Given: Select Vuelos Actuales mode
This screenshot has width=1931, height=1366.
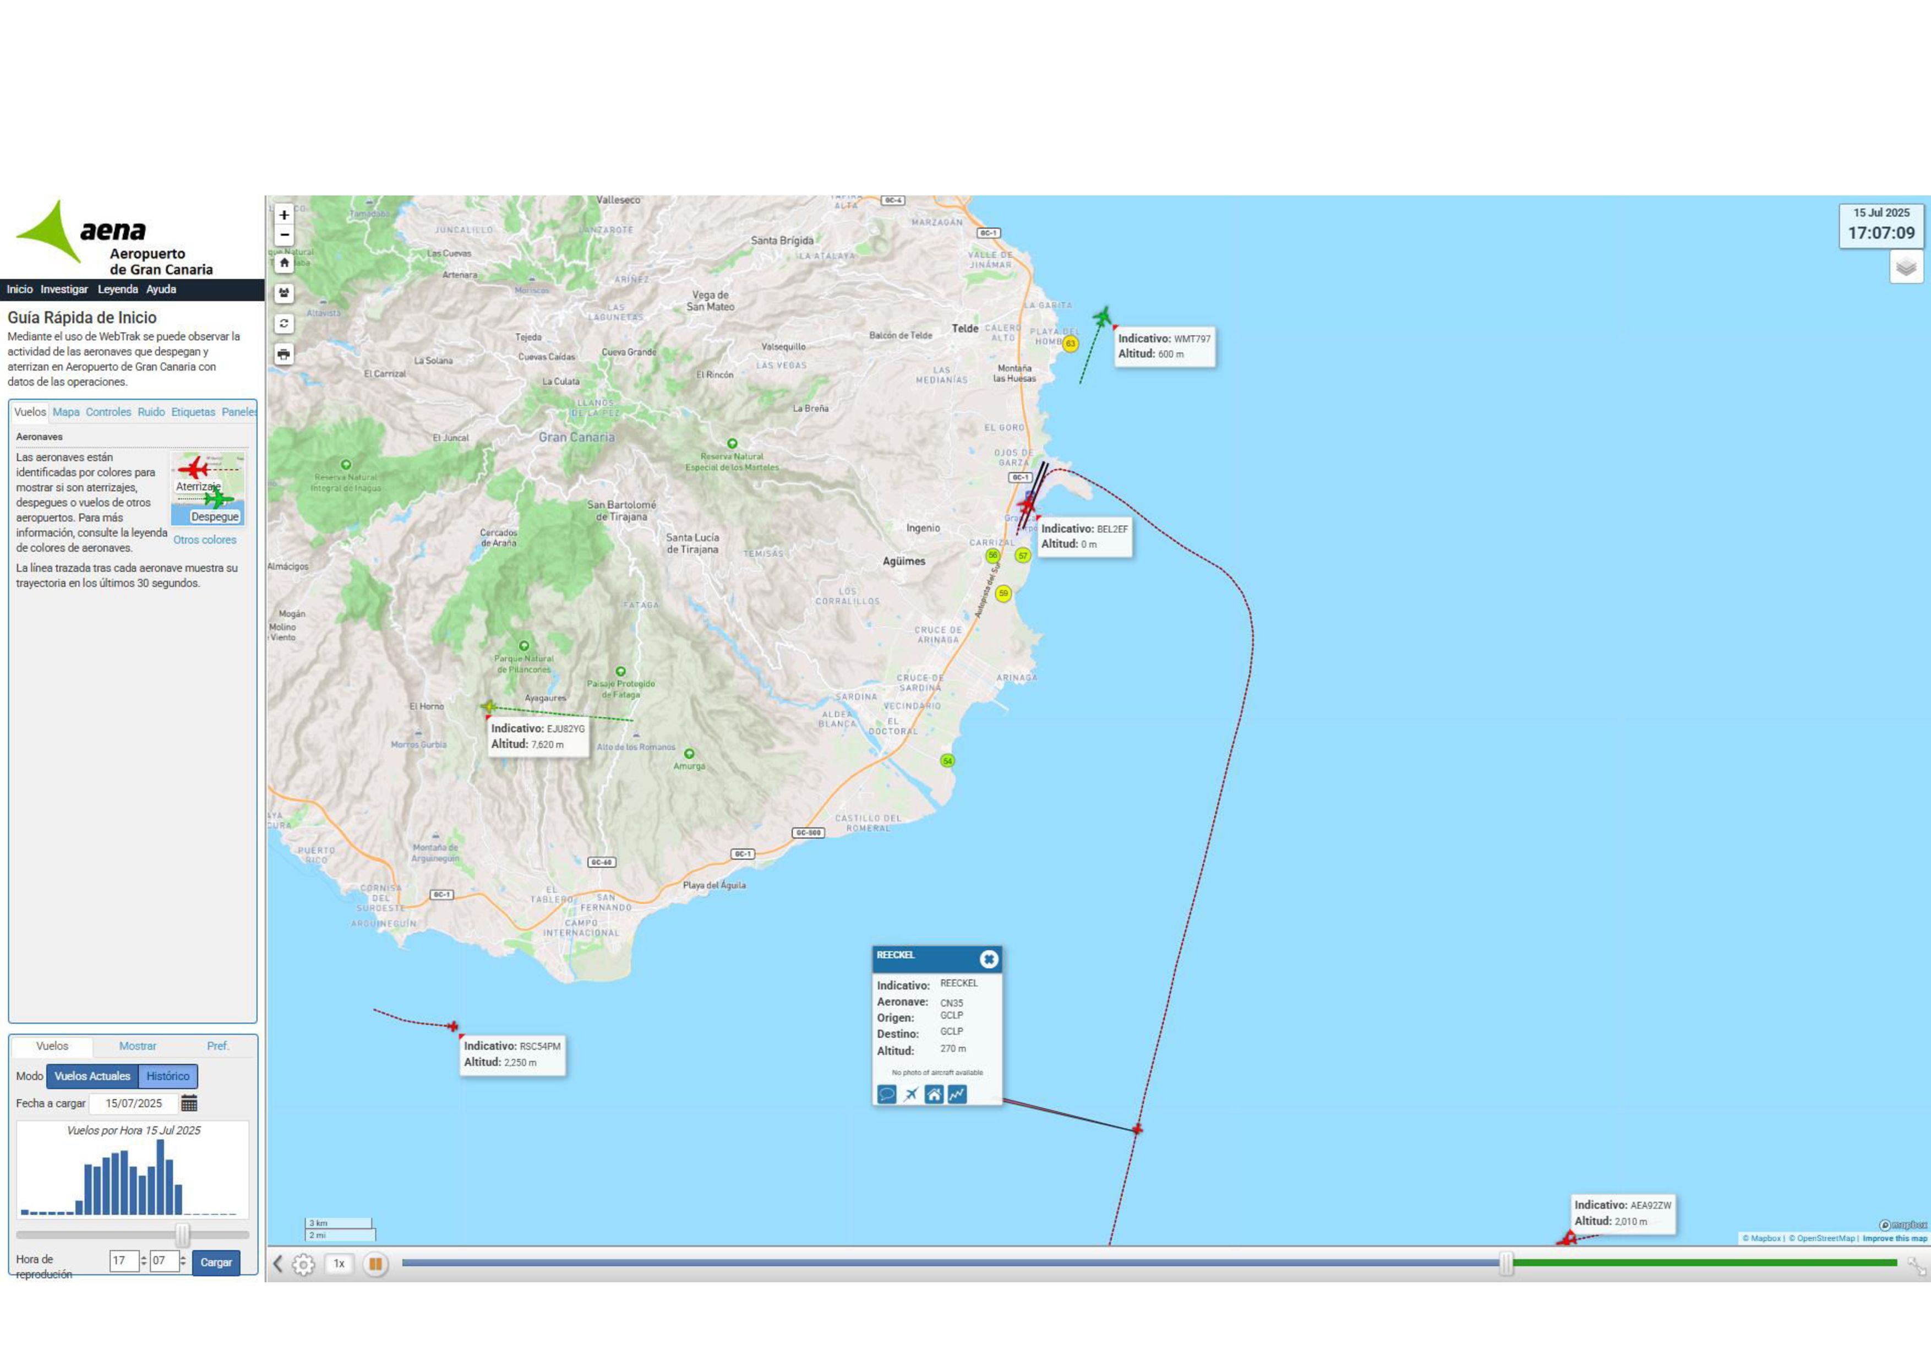Looking at the screenshot, I should (x=92, y=1076).
